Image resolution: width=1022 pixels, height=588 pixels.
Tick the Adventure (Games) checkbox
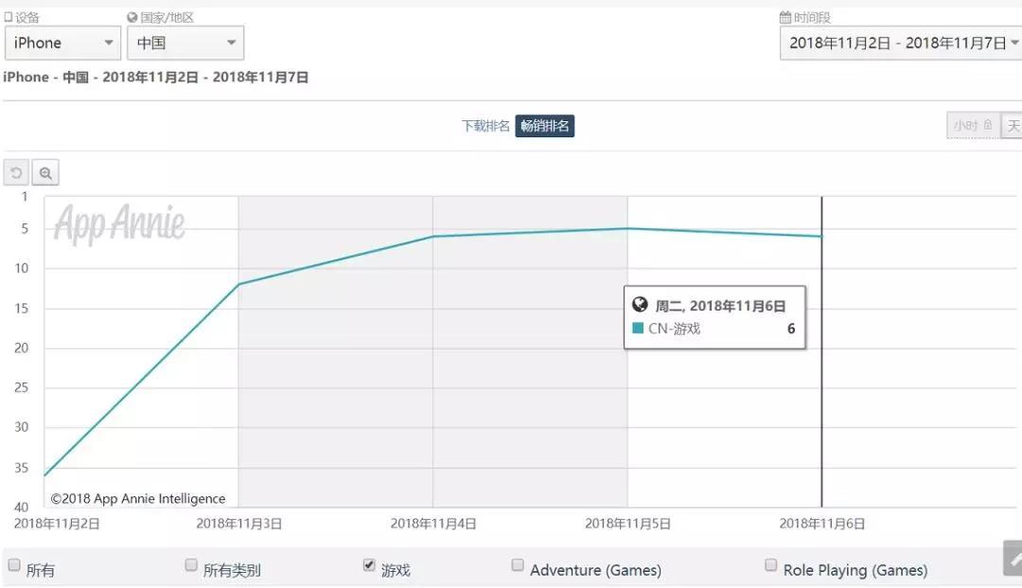pyautogui.click(x=518, y=565)
